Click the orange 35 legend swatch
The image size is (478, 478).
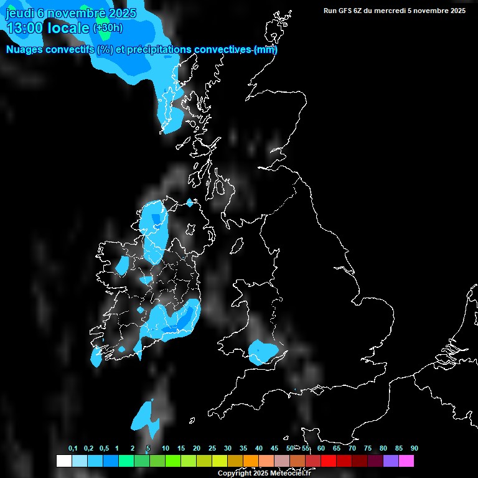[x=251, y=461]
